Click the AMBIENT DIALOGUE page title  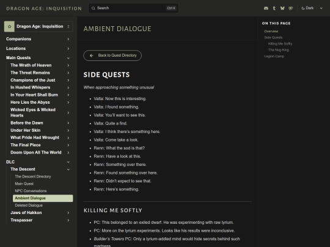117,29
